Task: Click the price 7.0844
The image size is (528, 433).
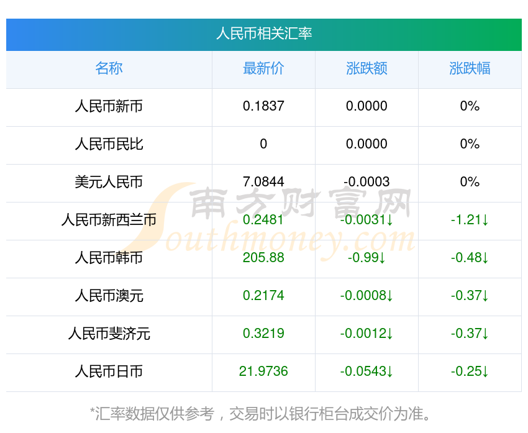Action: pyautogui.click(x=263, y=182)
